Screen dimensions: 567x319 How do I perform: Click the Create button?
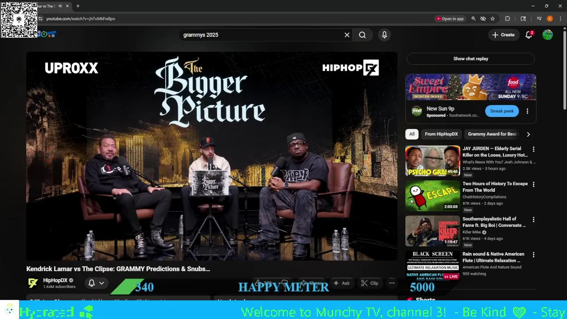pos(503,35)
